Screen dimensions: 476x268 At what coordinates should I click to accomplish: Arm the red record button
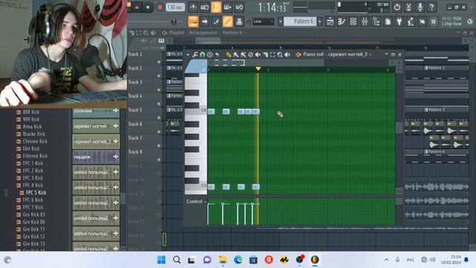(160, 7)
